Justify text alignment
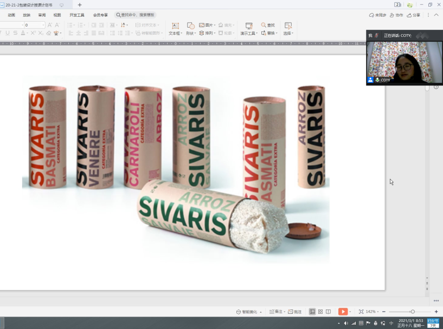The height and width of the screenshot is (329, 443). [x=93, y=33]
